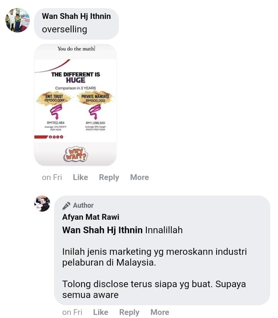Screen dimensions: 278x318
Task: Reply to the 'overselling' comment
Action: [x=109, y=177]
